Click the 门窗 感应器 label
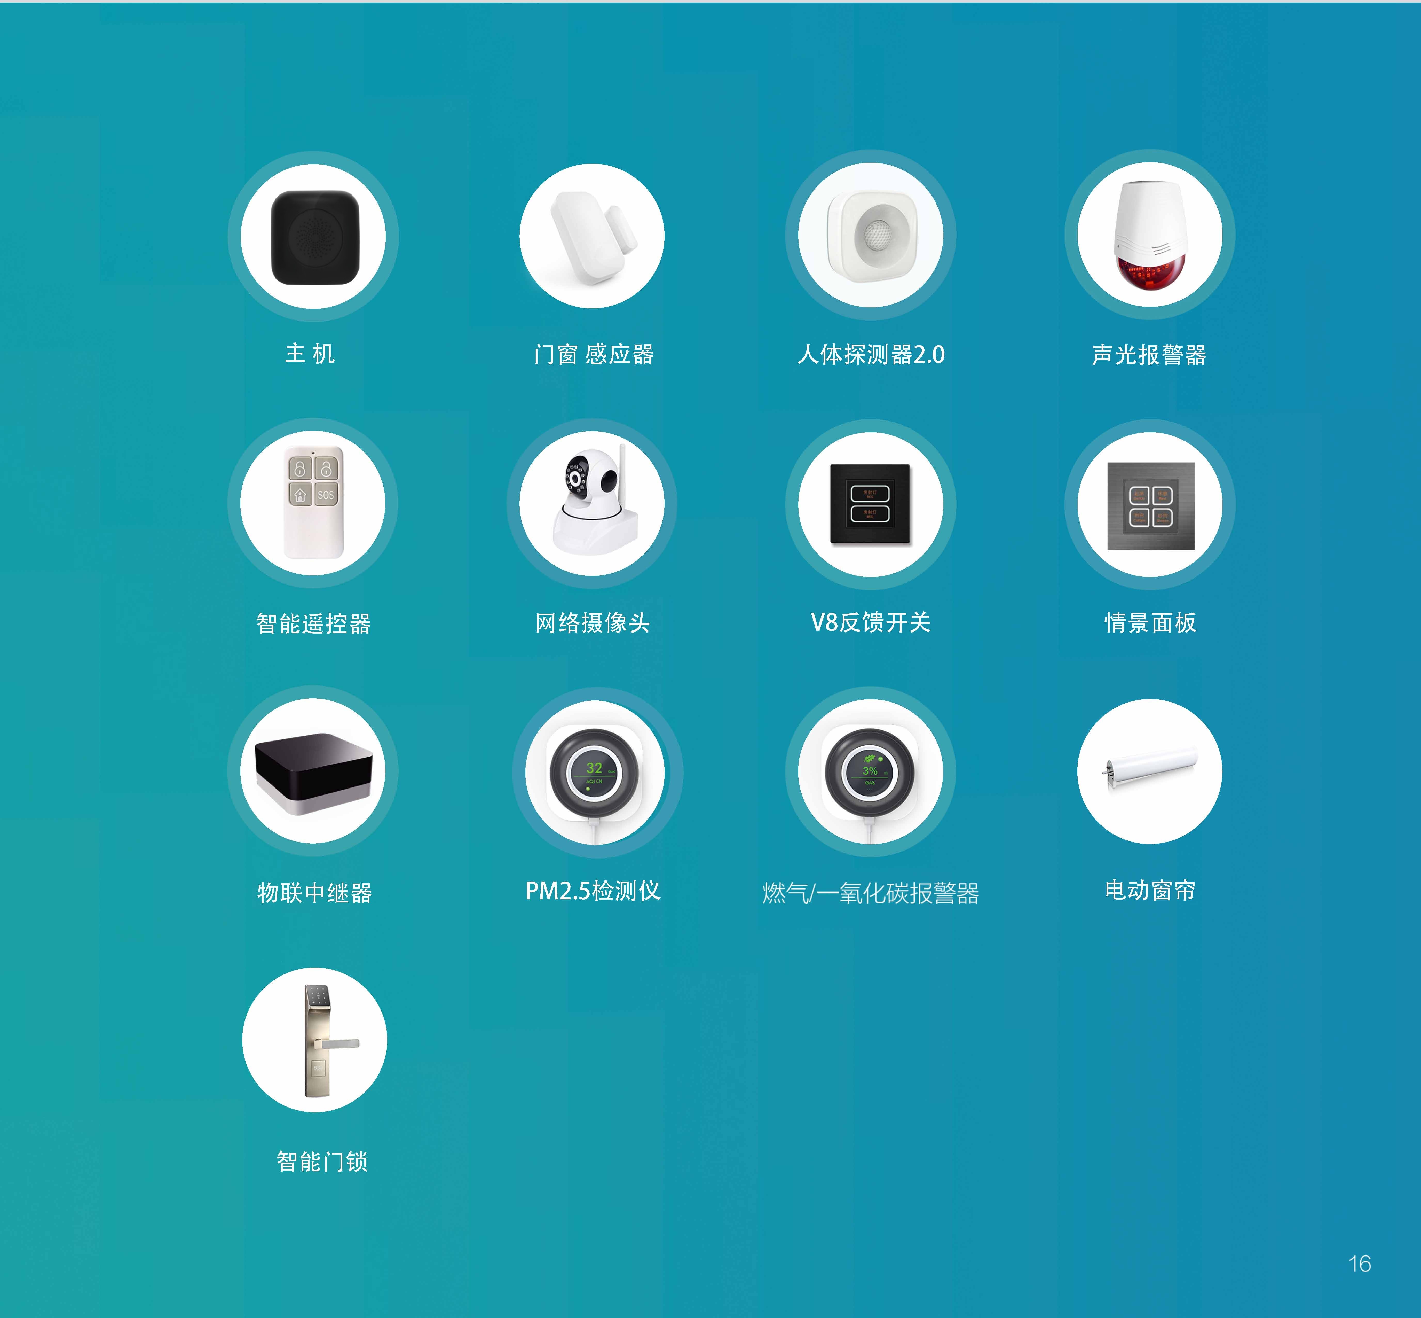This screenshot has height=1318, width=1421. tap(593, 354)
